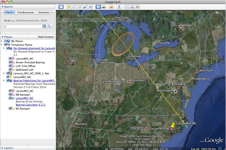Open the Directions tab
The width and height of the screenshot is (226, 150).
coord(44,13)
